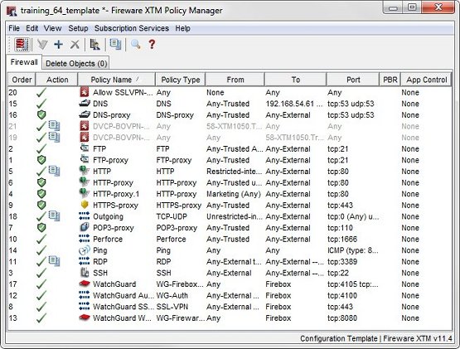The height and width of the screenshot is (349, 460).
Task: Click the blue arrows icon in Perforce row
Action: [x=85, y=239]
